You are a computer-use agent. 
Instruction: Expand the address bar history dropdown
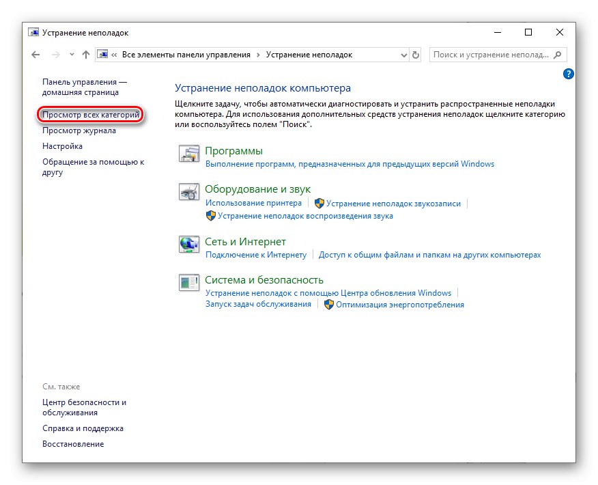click(x=404, y=55)
